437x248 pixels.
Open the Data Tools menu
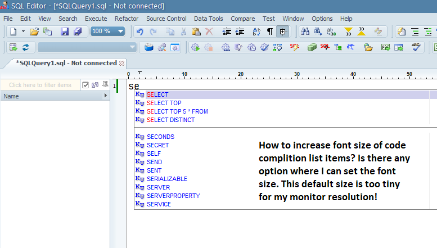point(209,19)
